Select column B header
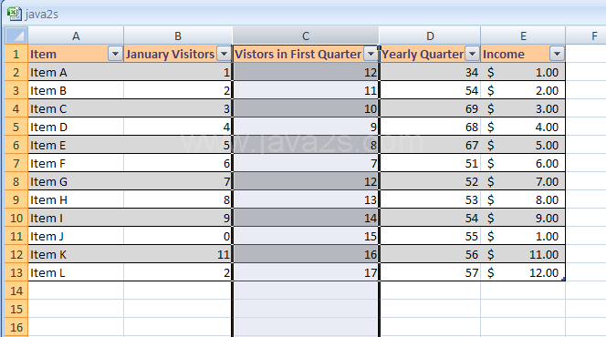 tap(178, 36)
